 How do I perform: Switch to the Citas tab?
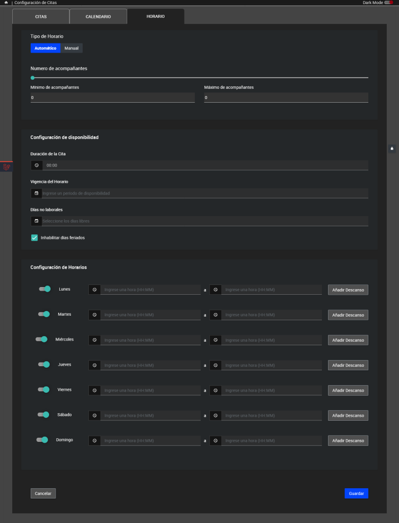tap(41, 17)
